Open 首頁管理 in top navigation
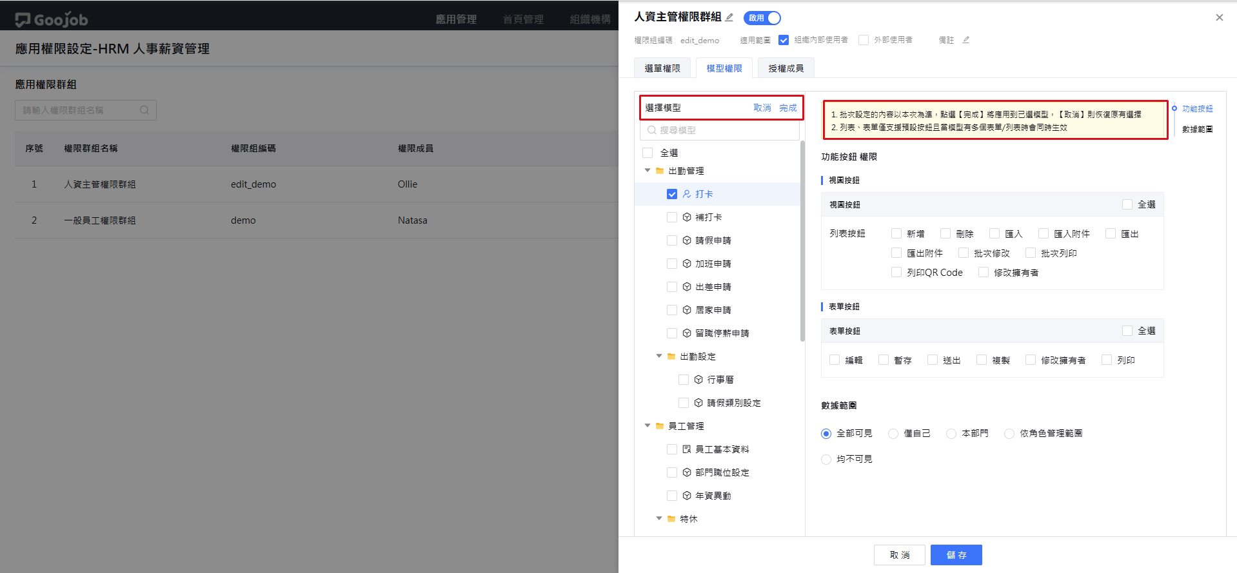 (523, 19)
